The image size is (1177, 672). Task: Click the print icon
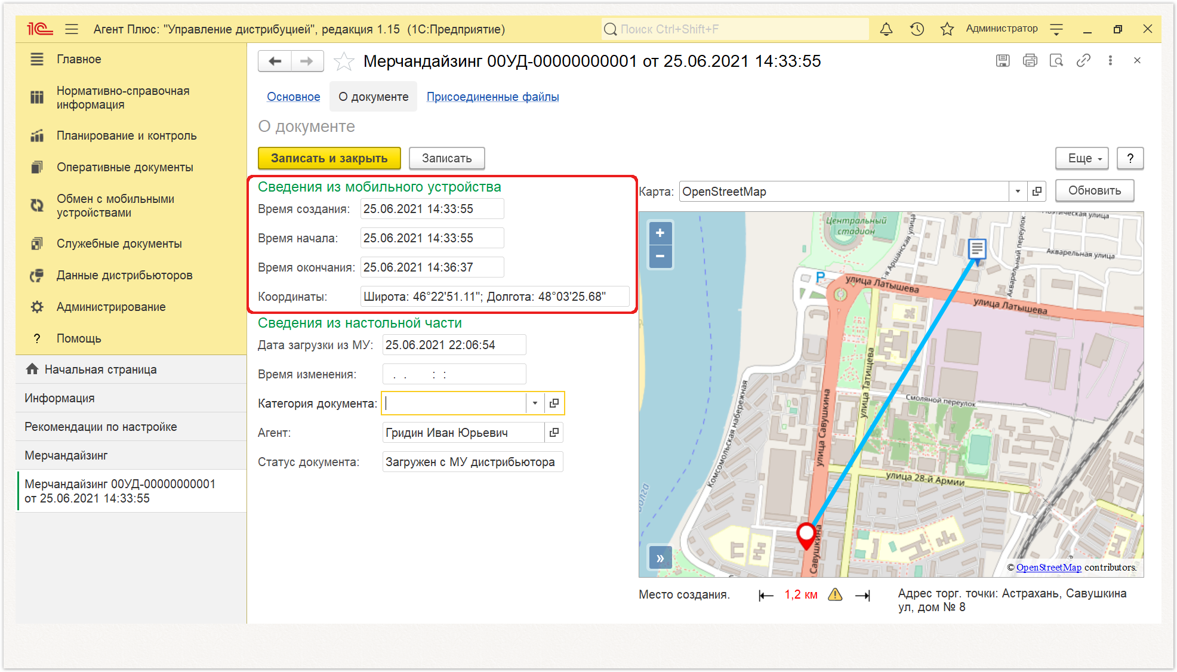tap(1030, 60)
